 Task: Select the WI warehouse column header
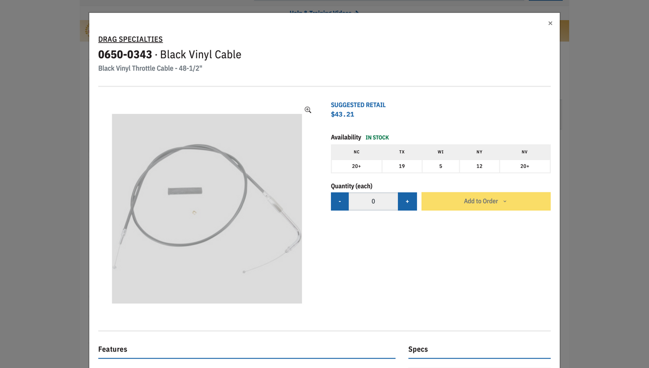441,152
